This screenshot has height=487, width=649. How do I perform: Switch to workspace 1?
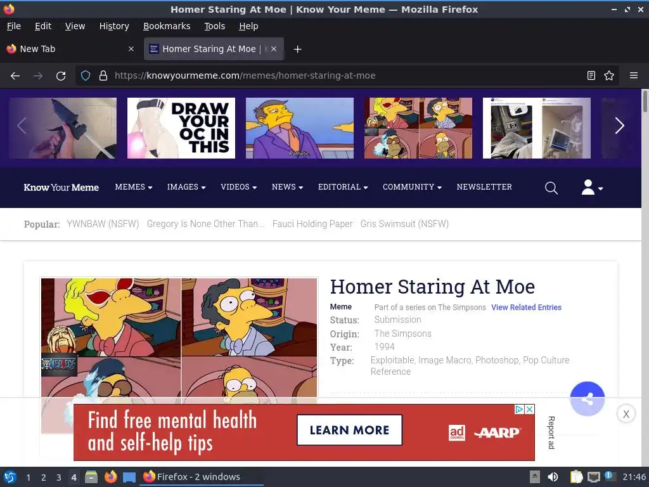pyautogui.click(x=28, y=477)
